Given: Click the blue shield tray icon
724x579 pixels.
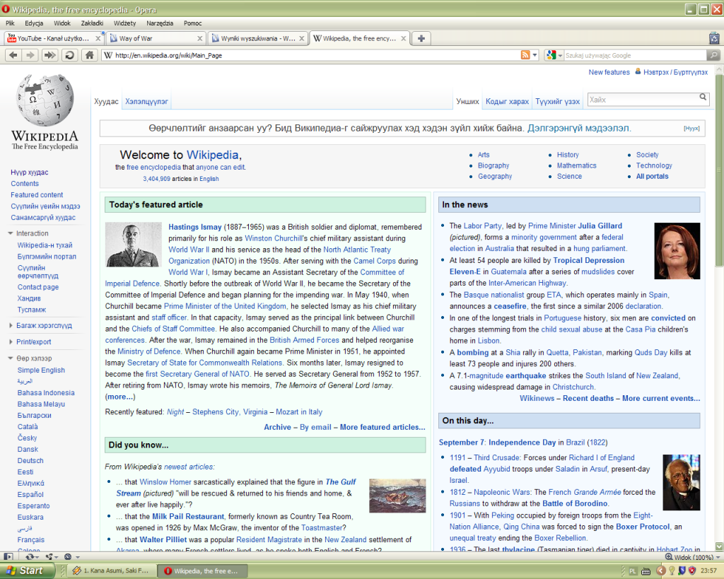Looking at the screenshot, I should click(x=682, y=571).
